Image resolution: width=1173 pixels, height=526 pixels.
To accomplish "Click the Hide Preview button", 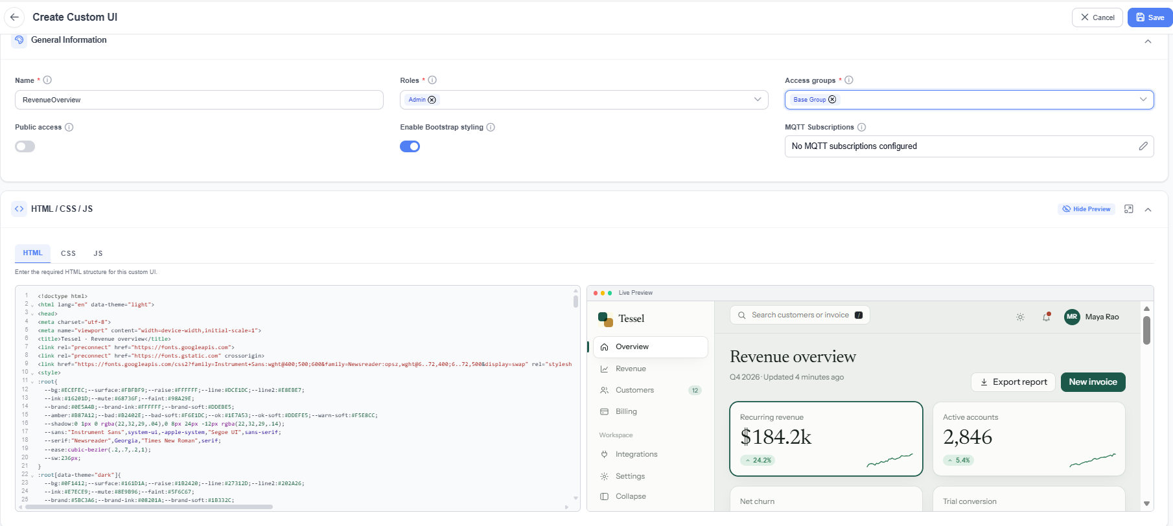I will pyautogui.click(x=1086, y=209).
